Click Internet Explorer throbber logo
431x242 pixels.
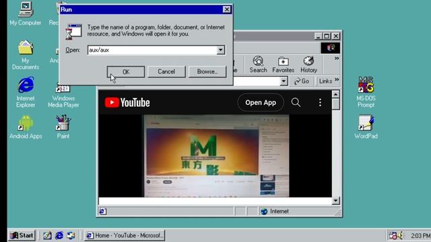(x=331, y=48)
